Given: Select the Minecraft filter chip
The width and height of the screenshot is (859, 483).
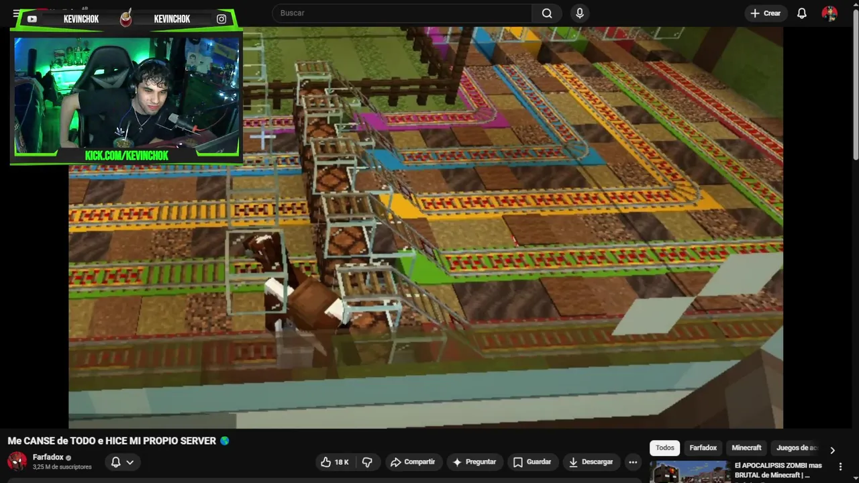Looking at the screenshot, I should (746, 448).
